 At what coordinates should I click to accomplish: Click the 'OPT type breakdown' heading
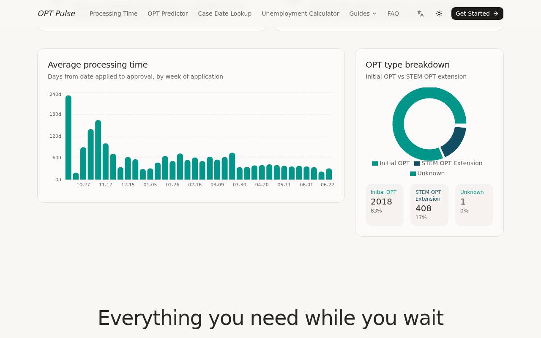point(407,65)
